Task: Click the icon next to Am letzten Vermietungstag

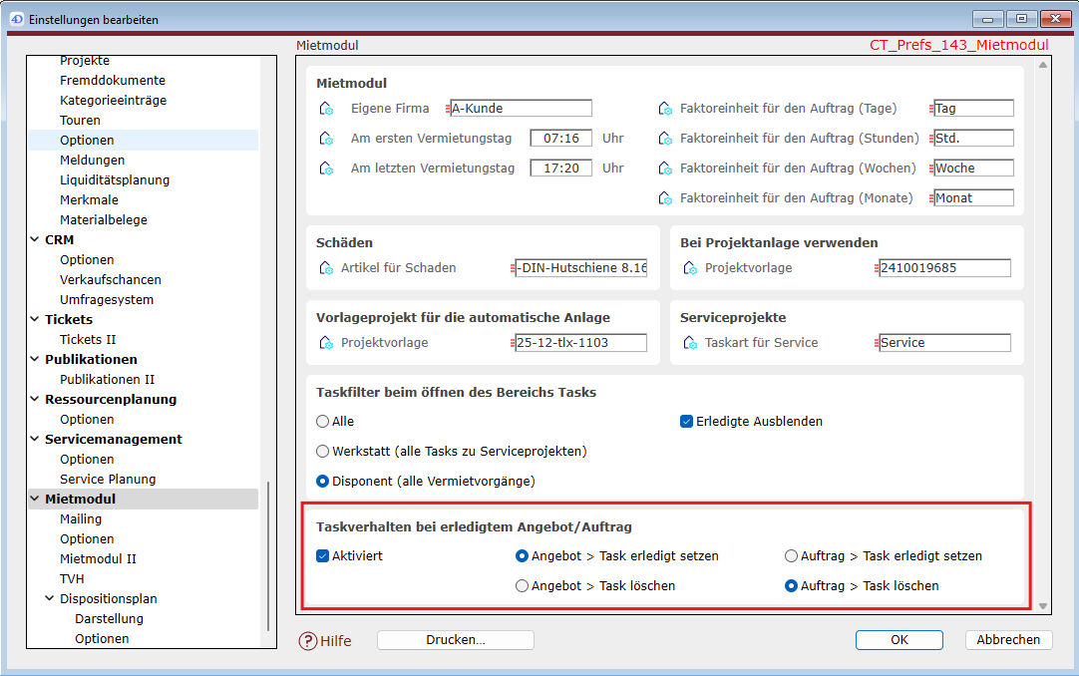Action: click(326, 169)
